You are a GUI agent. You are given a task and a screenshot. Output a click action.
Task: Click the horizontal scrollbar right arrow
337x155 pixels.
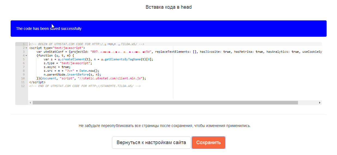point(320,103)
